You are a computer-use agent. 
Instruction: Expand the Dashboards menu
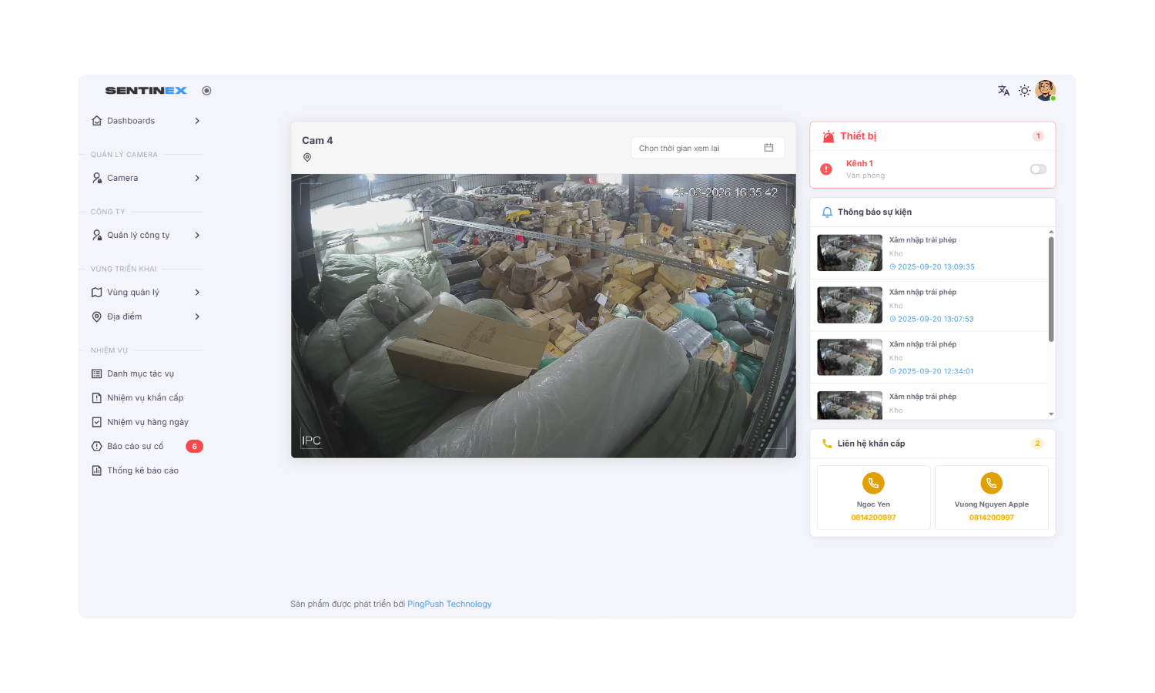pos(146,121)
